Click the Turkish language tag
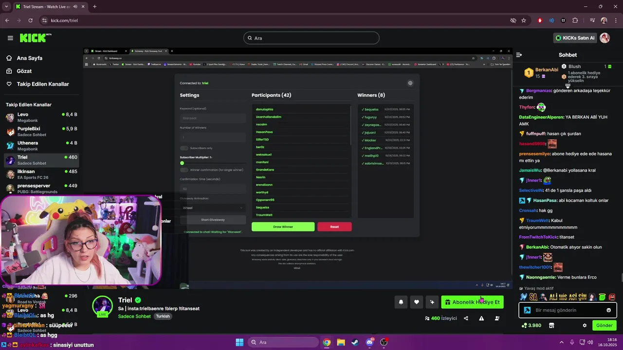Image resolution: width=623 pixels, height=350 pixels. 163,316
